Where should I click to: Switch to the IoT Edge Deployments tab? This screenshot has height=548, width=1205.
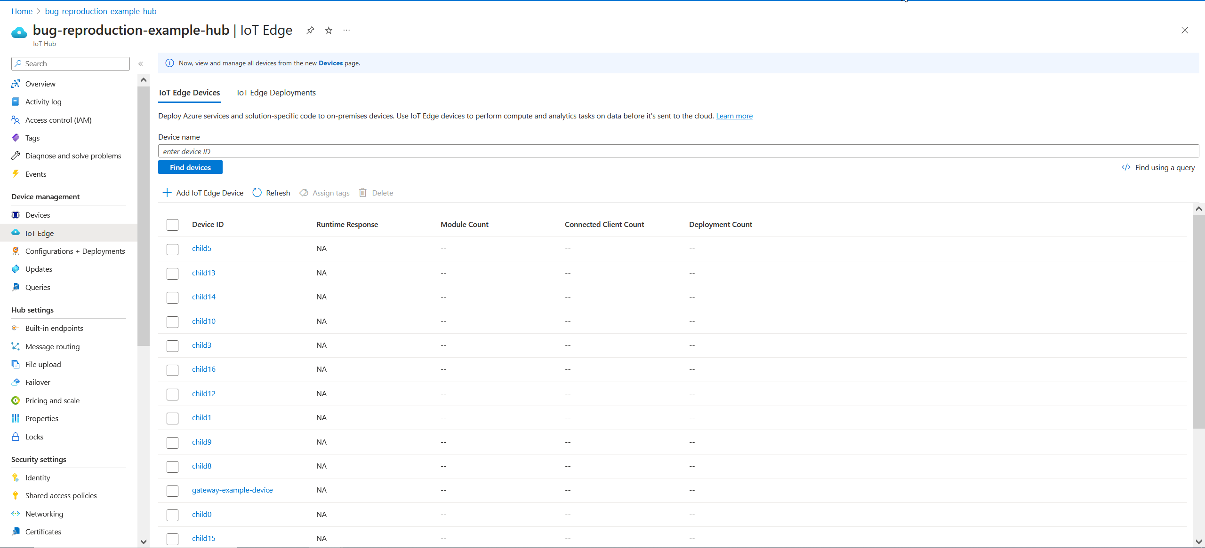tap(276, 93)
